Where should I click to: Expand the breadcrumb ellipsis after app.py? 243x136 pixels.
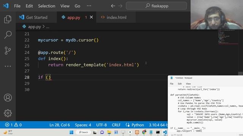(x=47, y=27)
